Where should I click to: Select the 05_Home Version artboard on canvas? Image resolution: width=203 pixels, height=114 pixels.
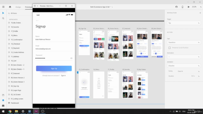click(99, 45)
